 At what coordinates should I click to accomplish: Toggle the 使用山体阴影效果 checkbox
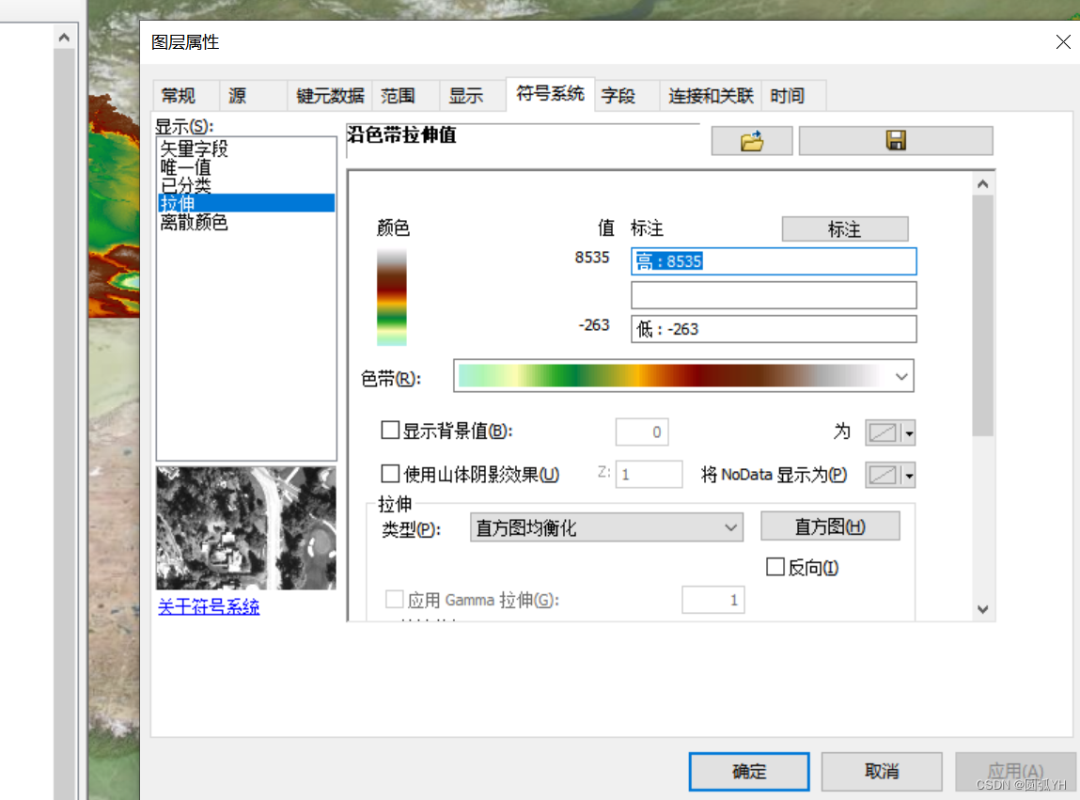click(x=390, y=474)
